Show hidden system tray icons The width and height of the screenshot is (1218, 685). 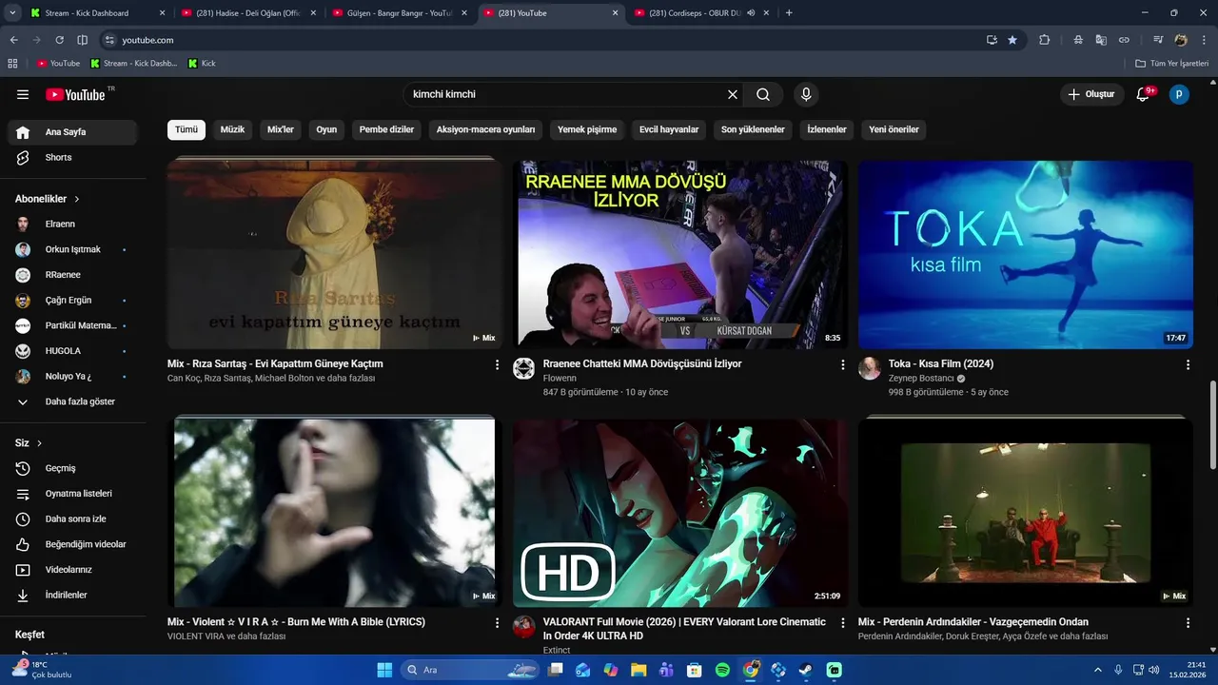(x=1097, y=670)
